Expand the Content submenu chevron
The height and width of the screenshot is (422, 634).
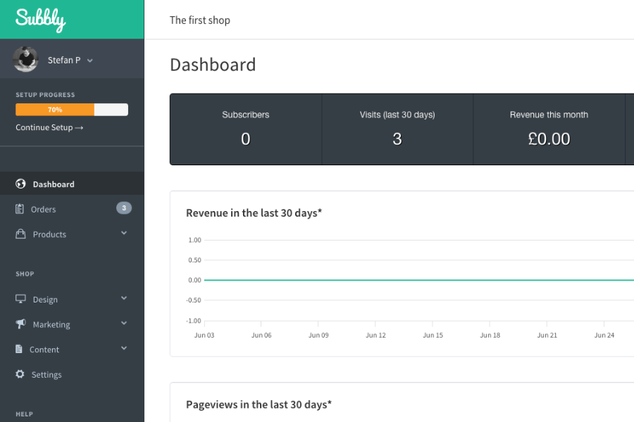coord(124,348)
